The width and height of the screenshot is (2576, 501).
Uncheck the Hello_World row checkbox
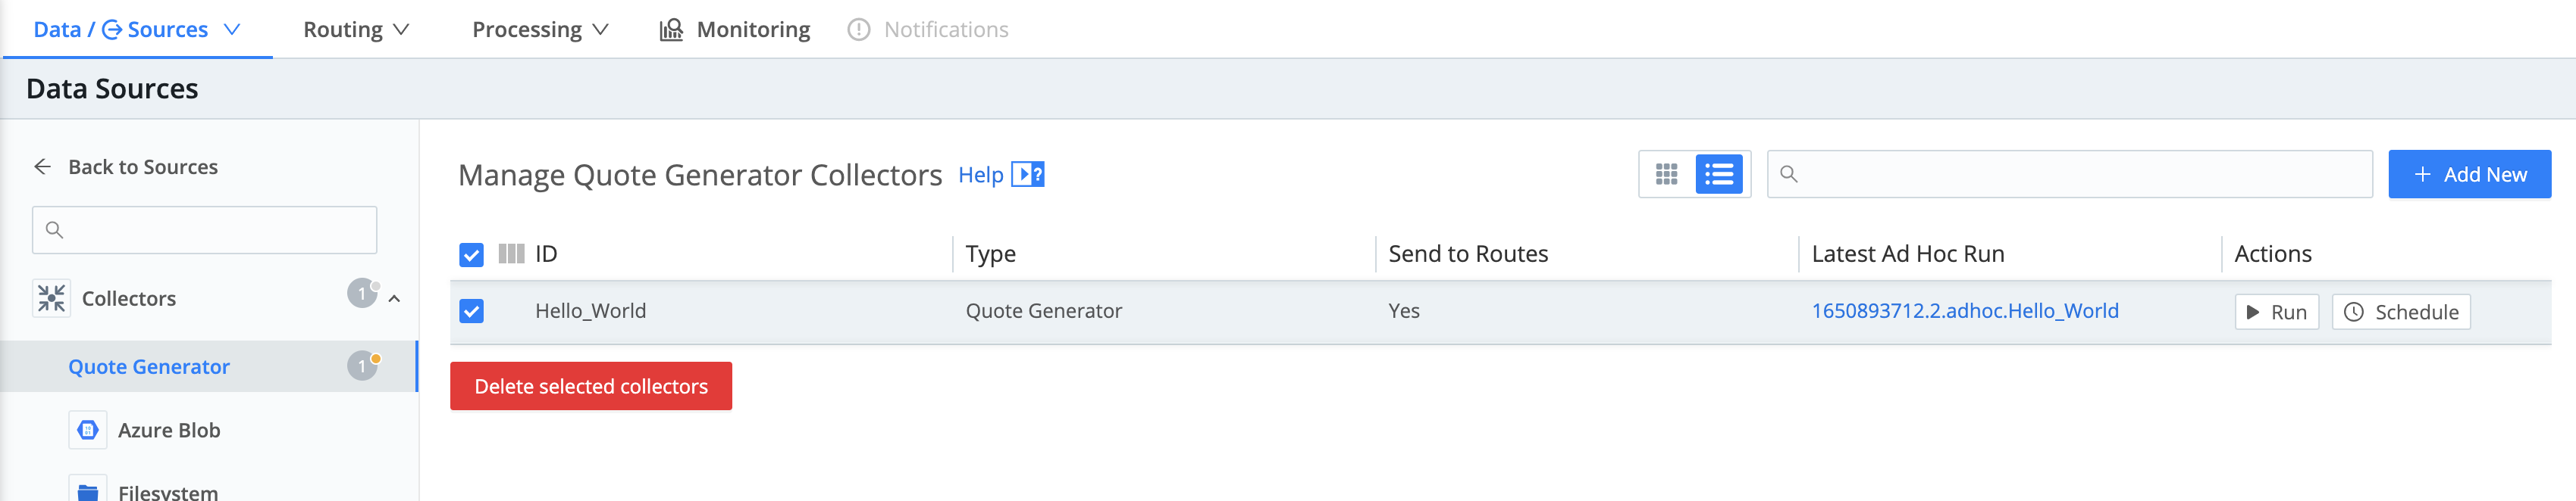click(471, 311)
